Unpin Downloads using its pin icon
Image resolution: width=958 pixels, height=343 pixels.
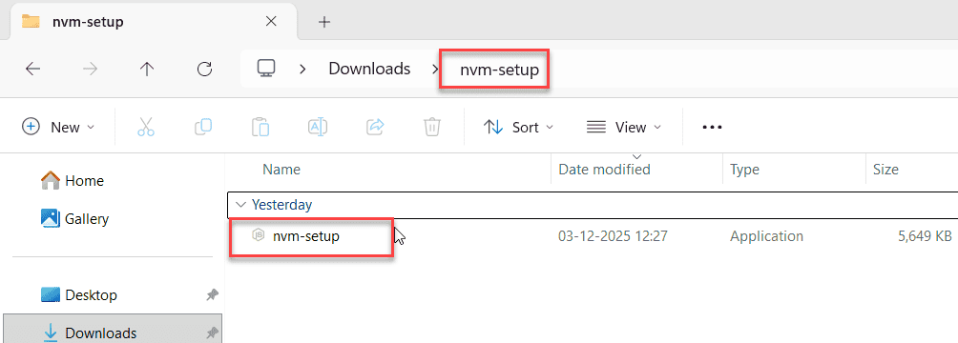click(212, 333)
